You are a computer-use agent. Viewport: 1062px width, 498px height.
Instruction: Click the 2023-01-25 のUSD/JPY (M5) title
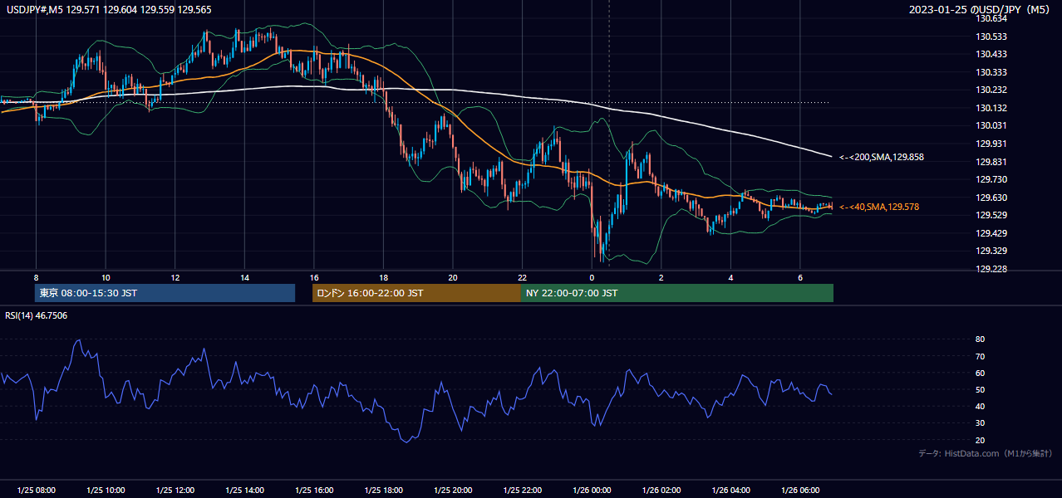point(981,10)
